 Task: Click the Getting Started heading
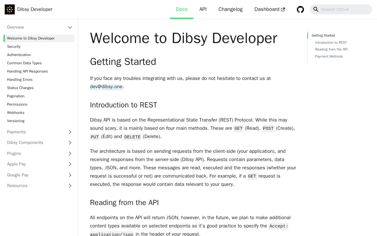tap(123, 62)
